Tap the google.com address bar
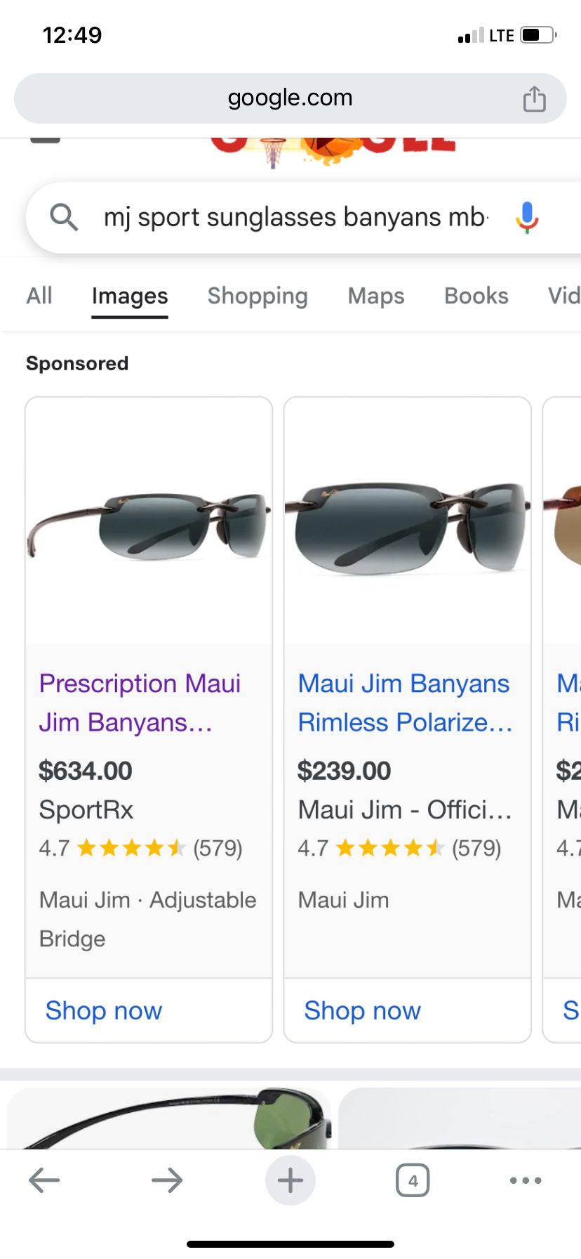 coord(290,98)
